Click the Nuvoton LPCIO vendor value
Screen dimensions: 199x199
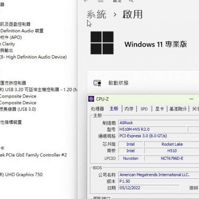pyautogui.click(x=131, y=158)
